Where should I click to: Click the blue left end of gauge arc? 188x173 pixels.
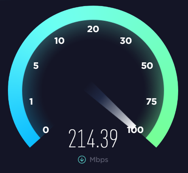[32, 141]
